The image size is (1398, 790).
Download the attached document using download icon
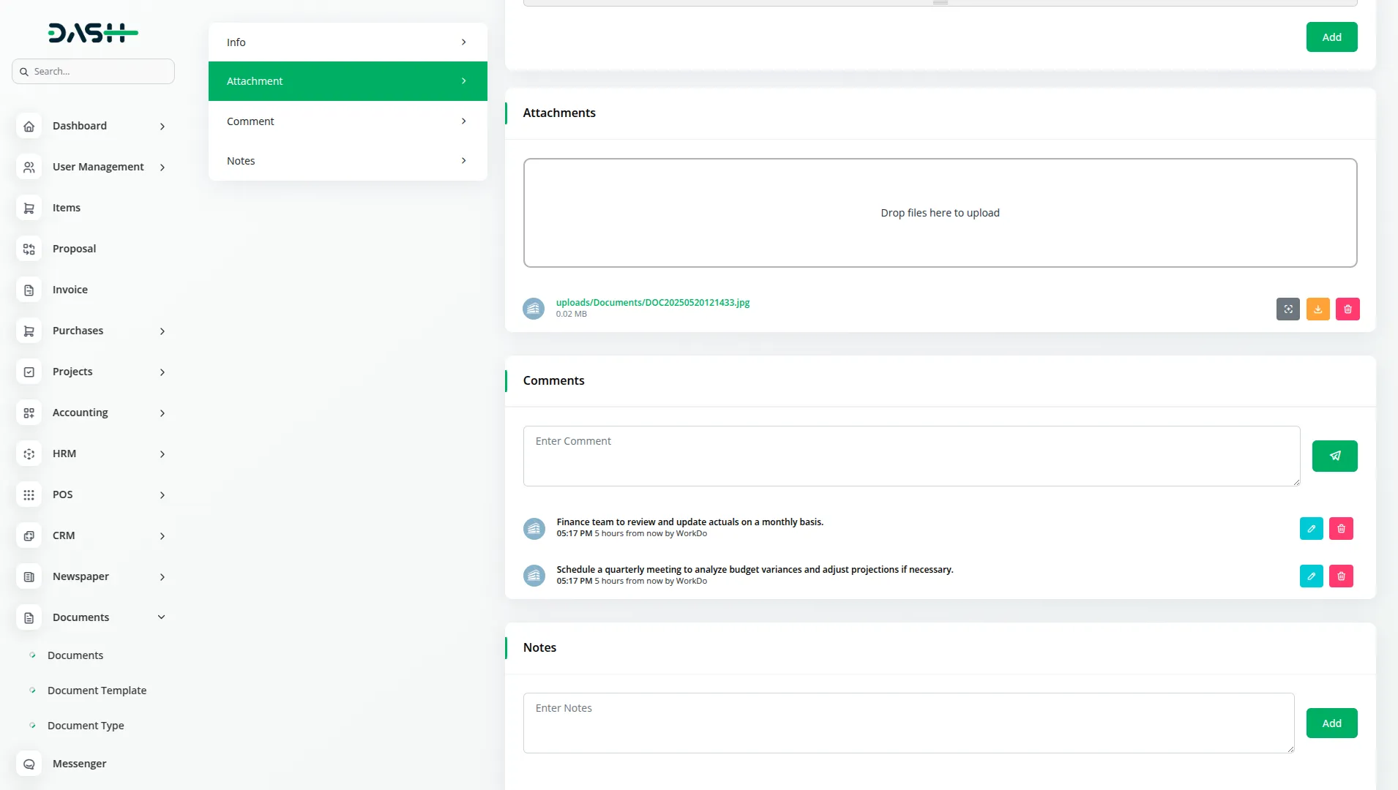click(x=1318, y=309)
